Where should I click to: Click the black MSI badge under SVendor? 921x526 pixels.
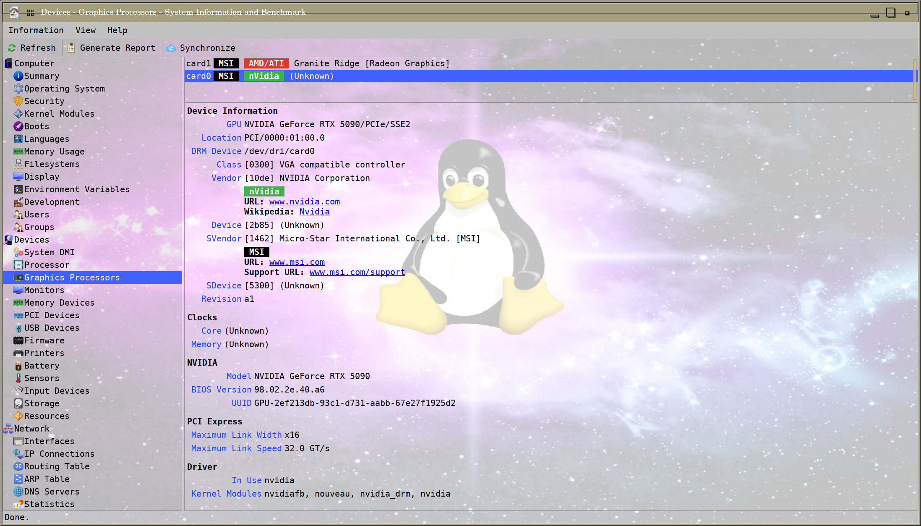[x=257, y=252]
